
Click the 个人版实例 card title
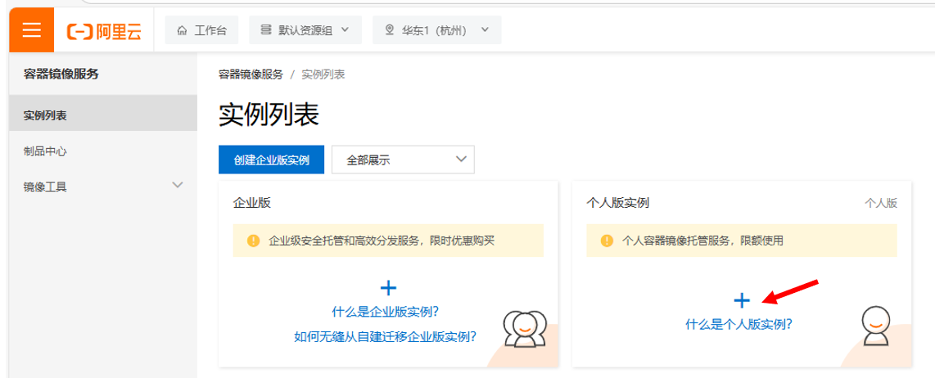pyautogui.click(x=618, y=203)
